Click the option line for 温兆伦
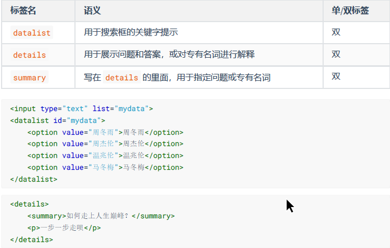Image resolution: width=390 pixels, height=248 pixels. coord(105,156)
